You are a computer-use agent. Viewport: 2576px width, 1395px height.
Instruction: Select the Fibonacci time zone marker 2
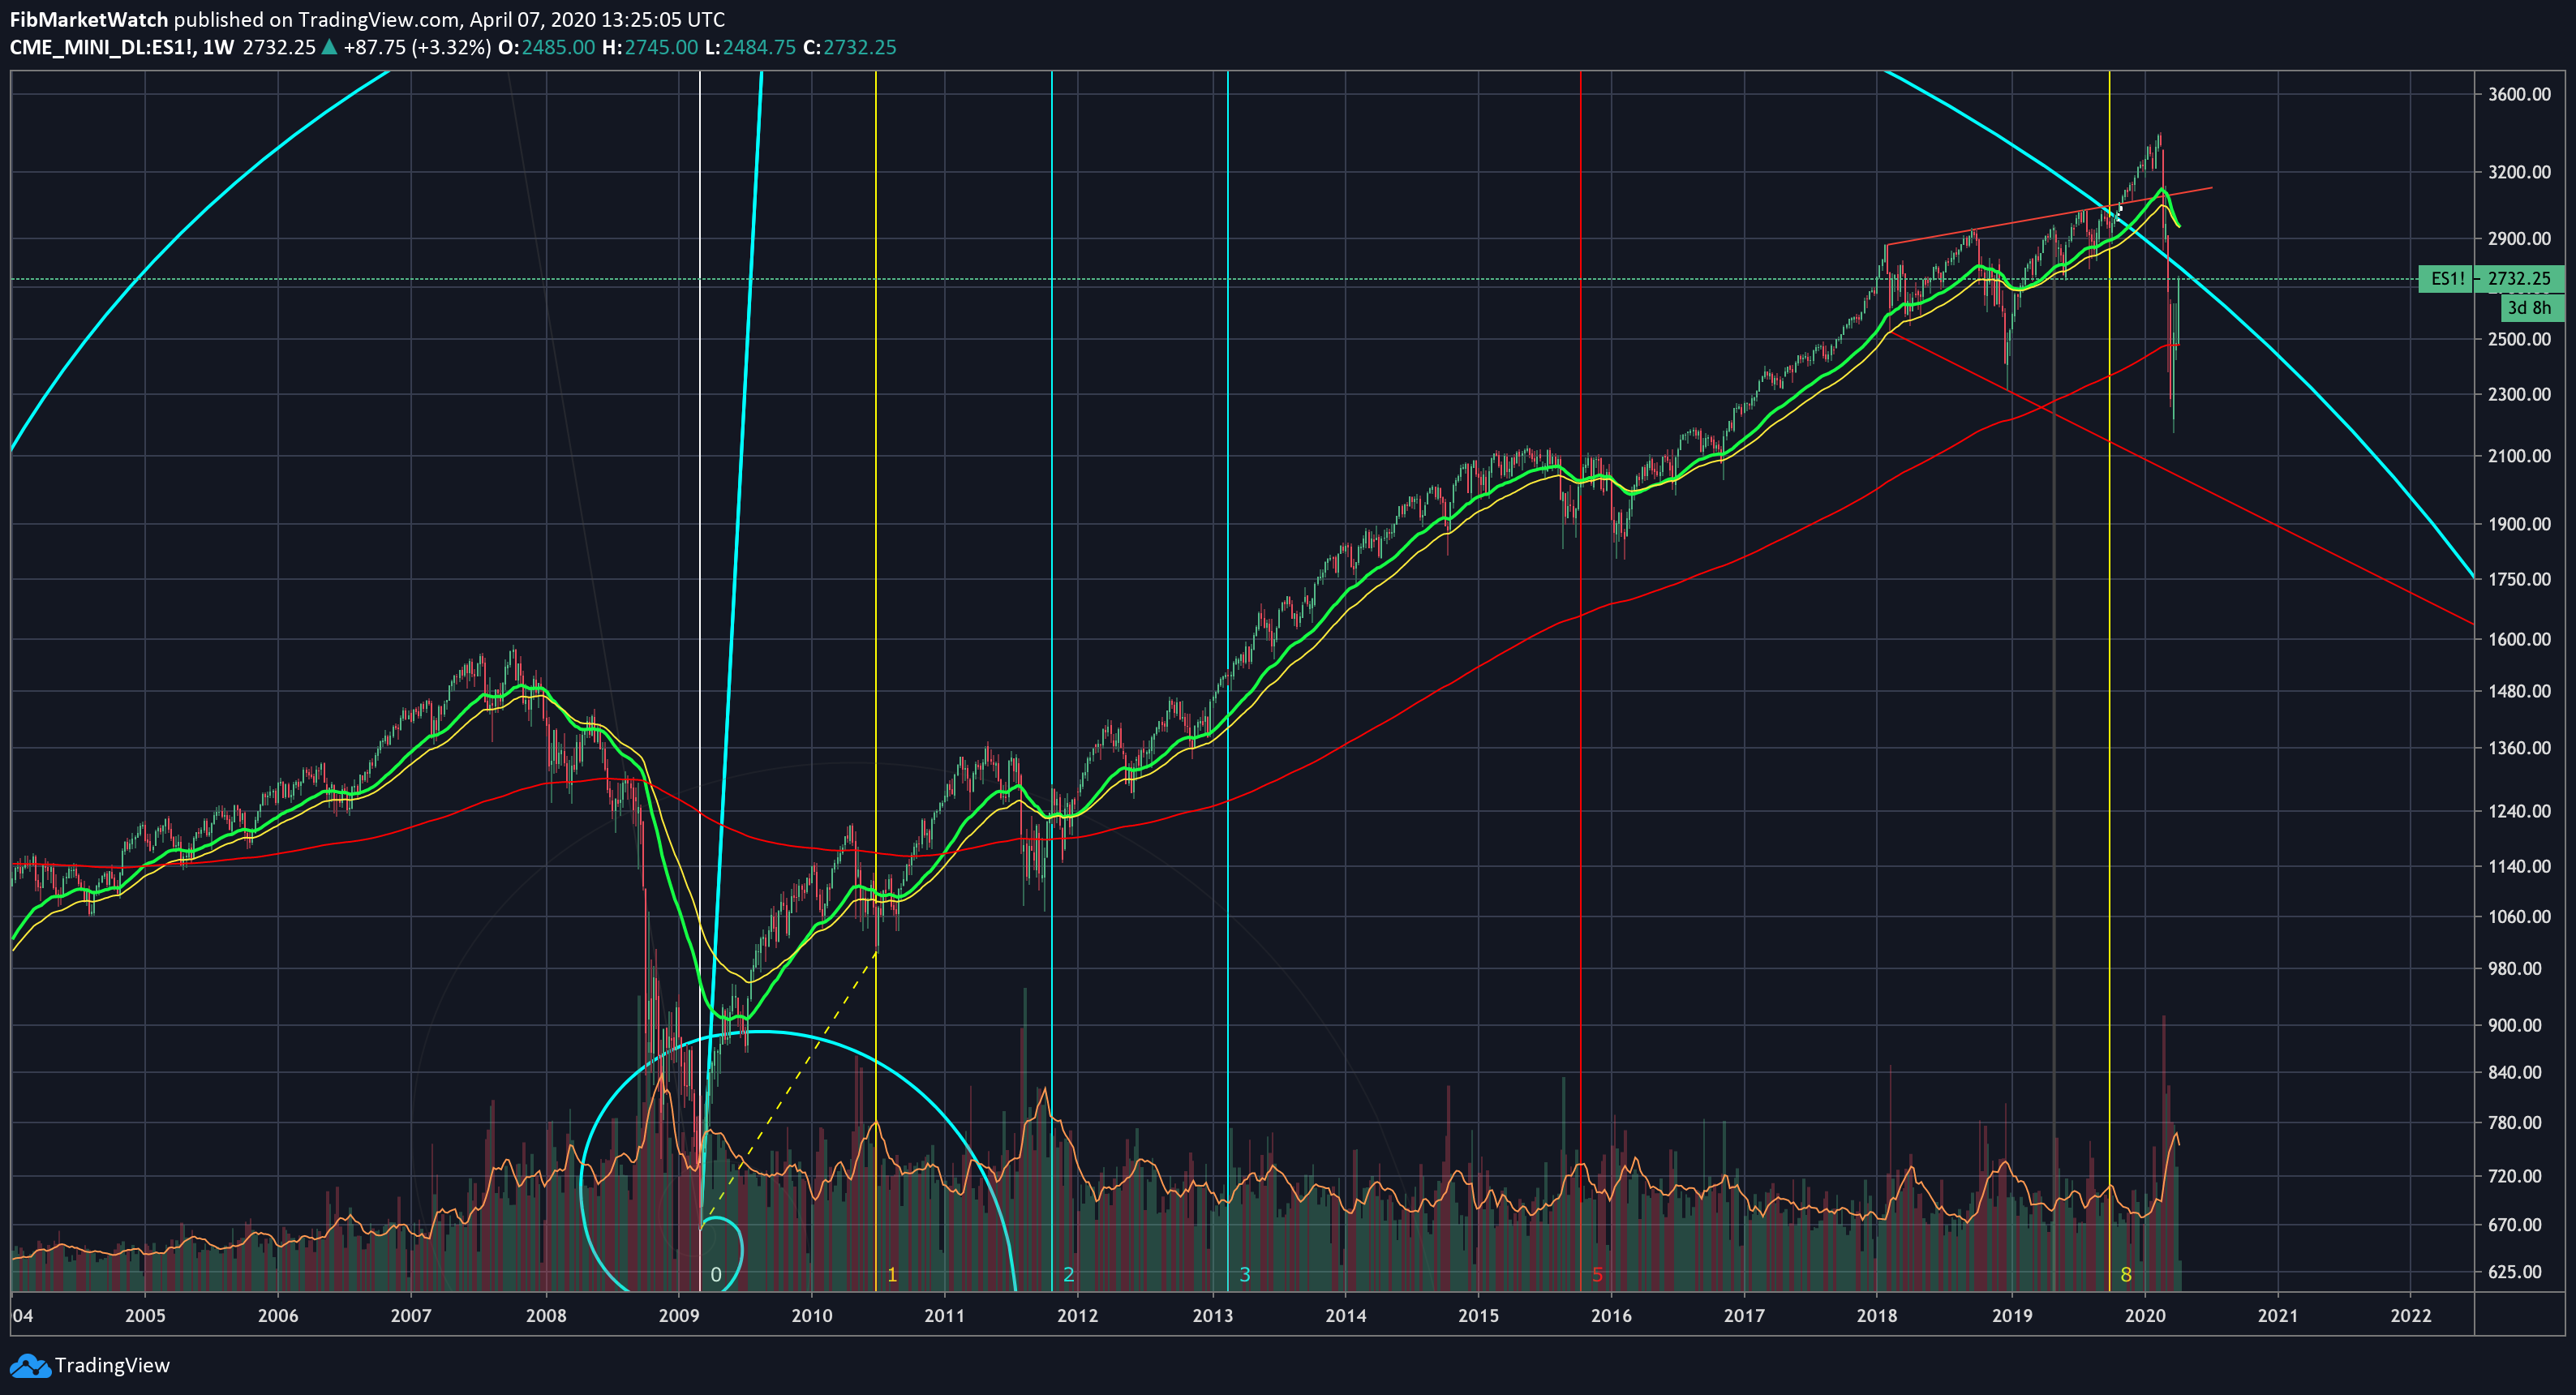[x=1069, y=1275]
